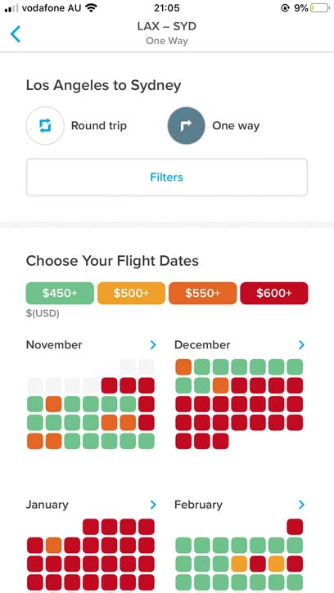The width and height of the screenshot is (334, 593).
Task: Tap the battery indicator icon
Action: [319, 7]
